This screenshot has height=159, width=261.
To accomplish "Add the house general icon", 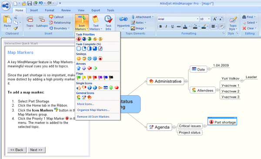I will [x=89, y=97].
